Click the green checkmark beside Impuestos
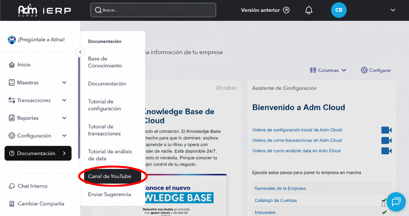The image size is (409, 216). click(384, 212)
